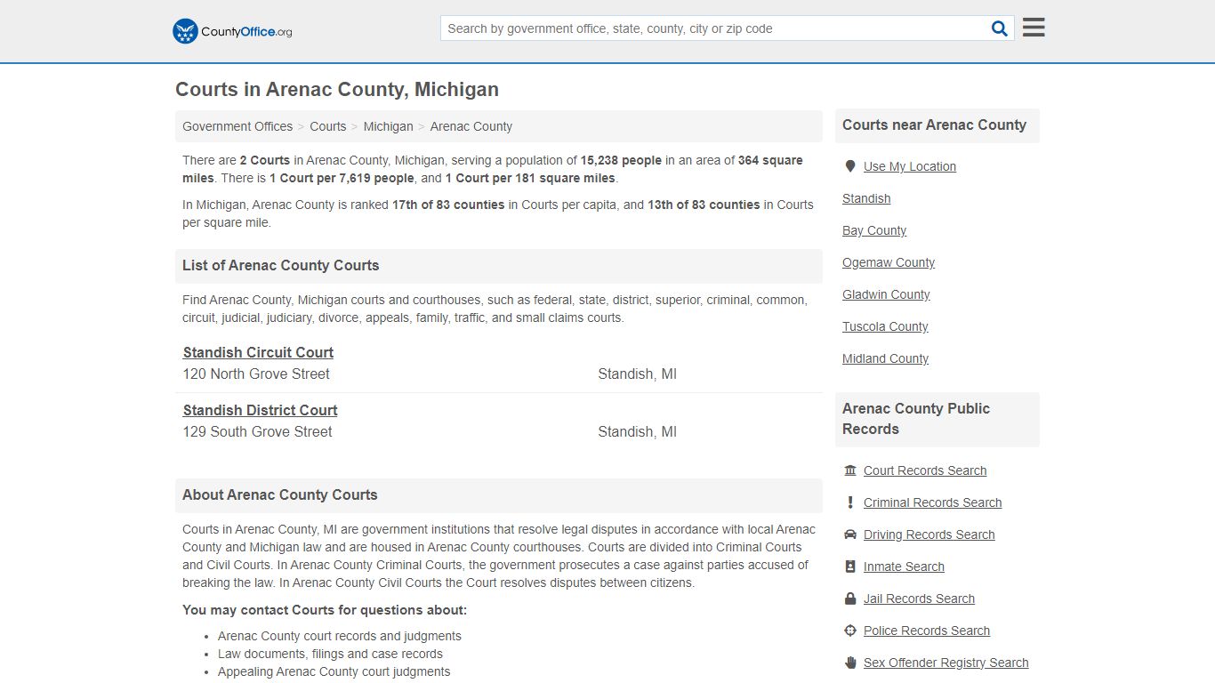Go to Government Offices breadcrumb
1215x683 pixels.
tap(237, 126)
